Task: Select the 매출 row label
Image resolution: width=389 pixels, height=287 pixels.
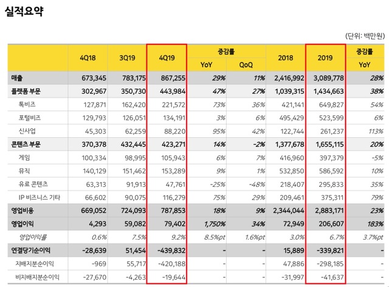Action: coord(18,78)
